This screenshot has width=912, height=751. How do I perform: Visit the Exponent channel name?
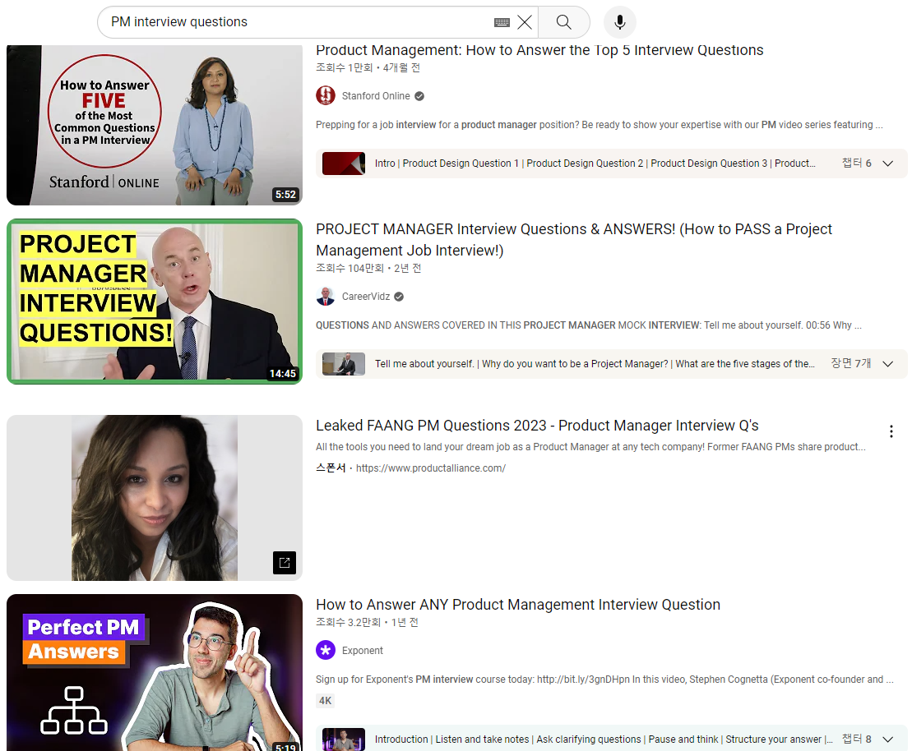tap(363, 651)
